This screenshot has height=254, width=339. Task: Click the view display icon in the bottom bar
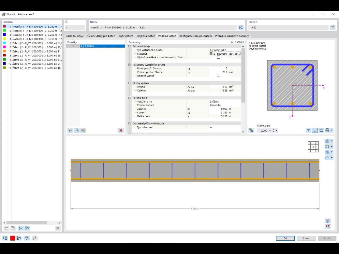pyautogui.click(x=27, y=238)
